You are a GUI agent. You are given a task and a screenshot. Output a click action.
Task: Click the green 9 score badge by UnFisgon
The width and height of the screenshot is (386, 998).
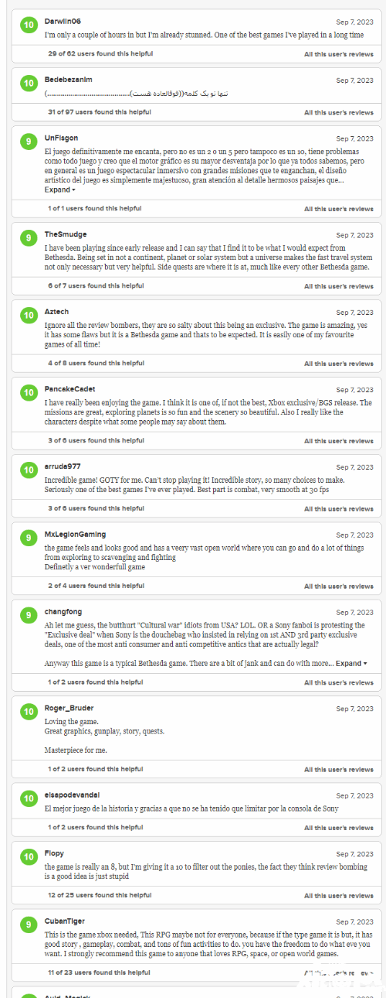point(29,142)
